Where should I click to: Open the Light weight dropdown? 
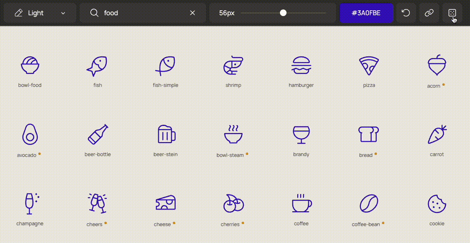point(40,13)
